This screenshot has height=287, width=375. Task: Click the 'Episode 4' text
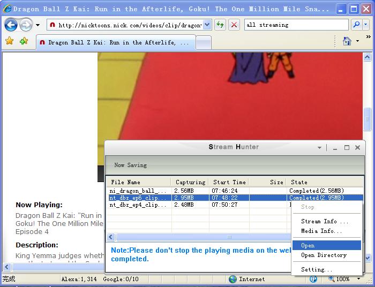32,231
